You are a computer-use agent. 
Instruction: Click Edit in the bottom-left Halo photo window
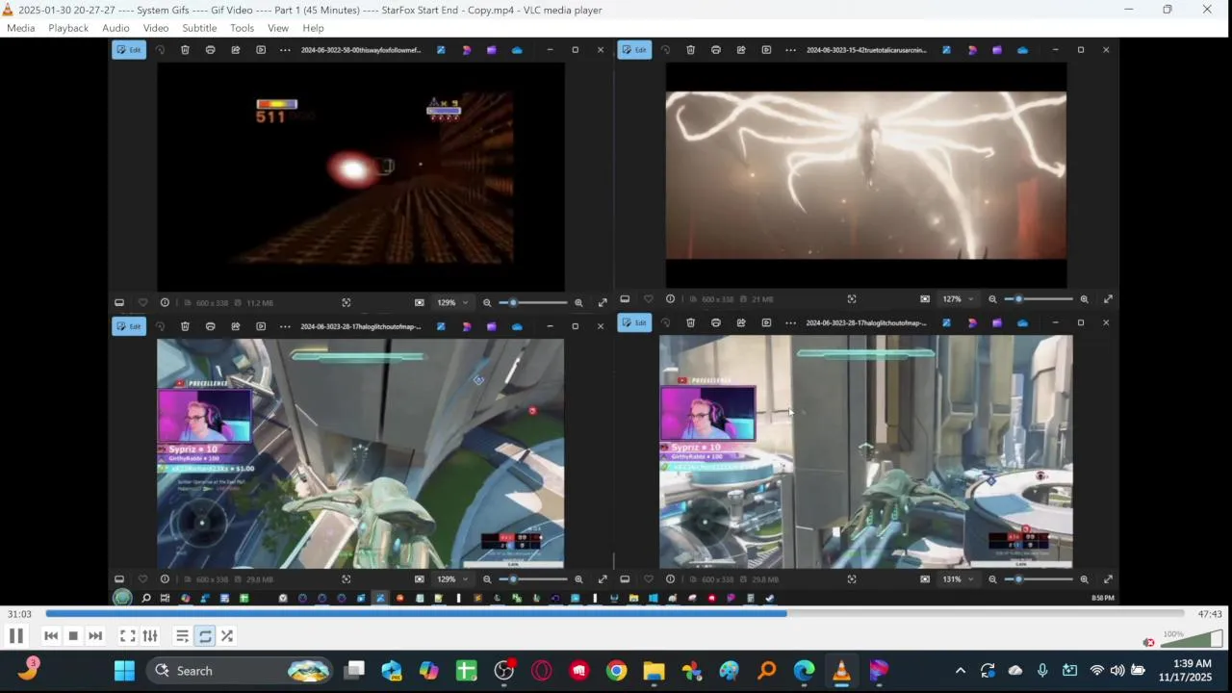pos(129,326)
